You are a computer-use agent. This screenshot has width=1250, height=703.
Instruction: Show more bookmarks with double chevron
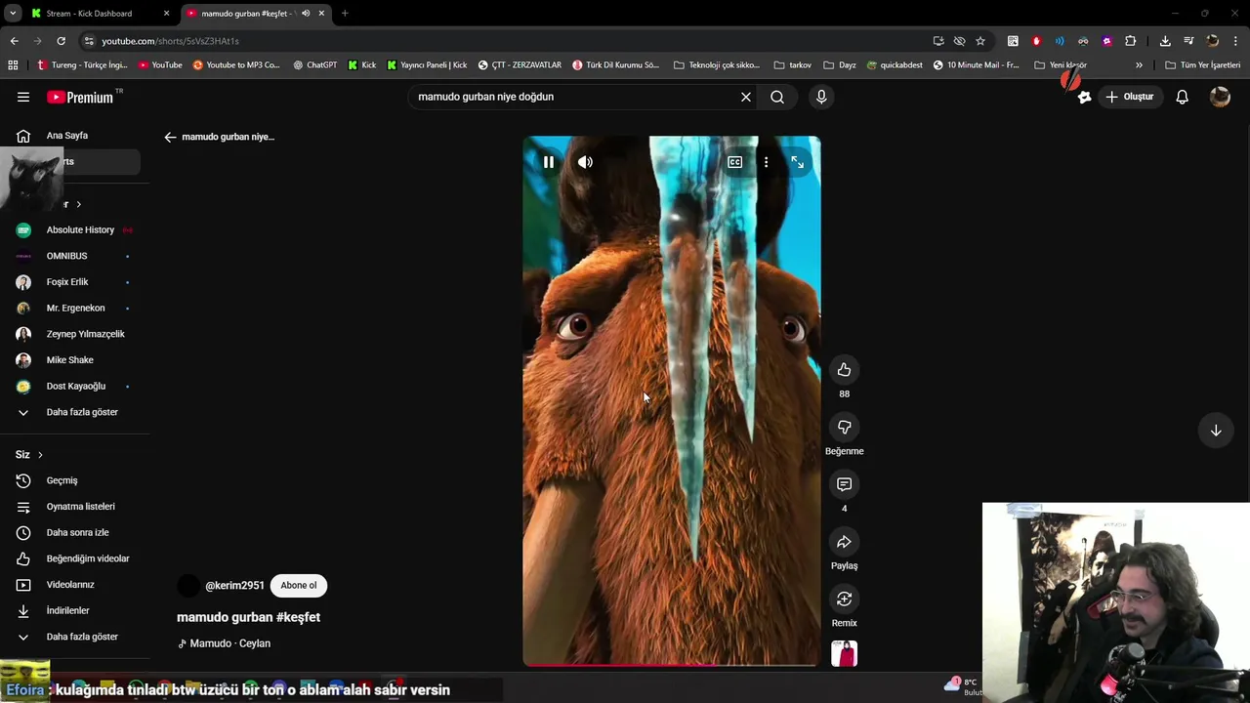(1139, 65)
